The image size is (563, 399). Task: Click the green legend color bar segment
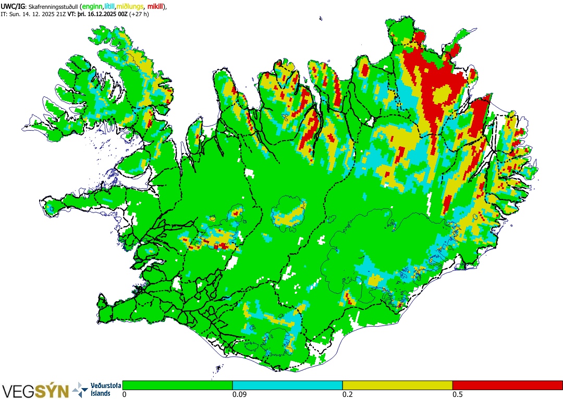click(177, 385)
